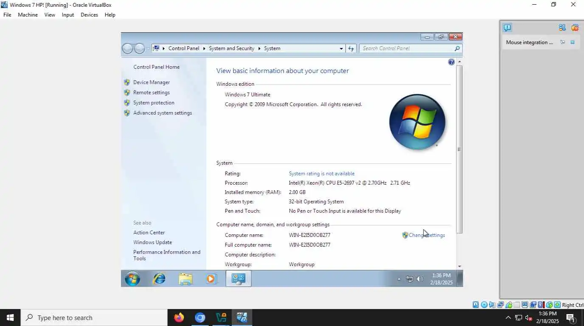The width and height of the screenshot is (584, 326).
Task: Click the Back navigation button
Action: 127,48
